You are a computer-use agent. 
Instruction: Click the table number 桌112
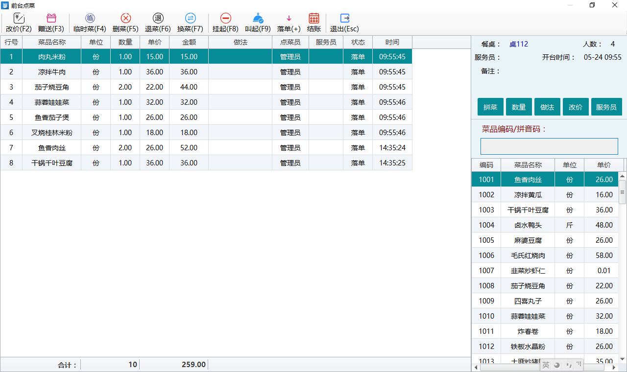click(519, 44)
